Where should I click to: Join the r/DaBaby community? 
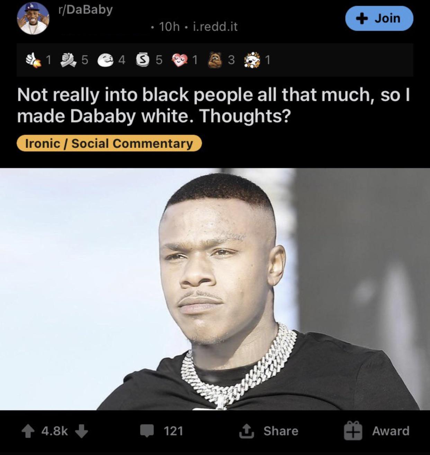(379, 18)
